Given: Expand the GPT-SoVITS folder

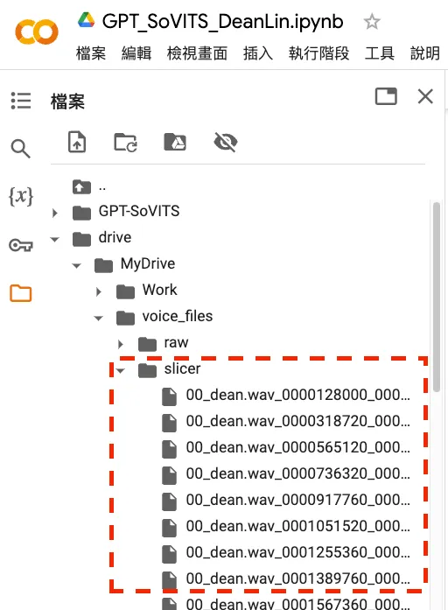Looking at the screenshot, I should tap(55, 213).
